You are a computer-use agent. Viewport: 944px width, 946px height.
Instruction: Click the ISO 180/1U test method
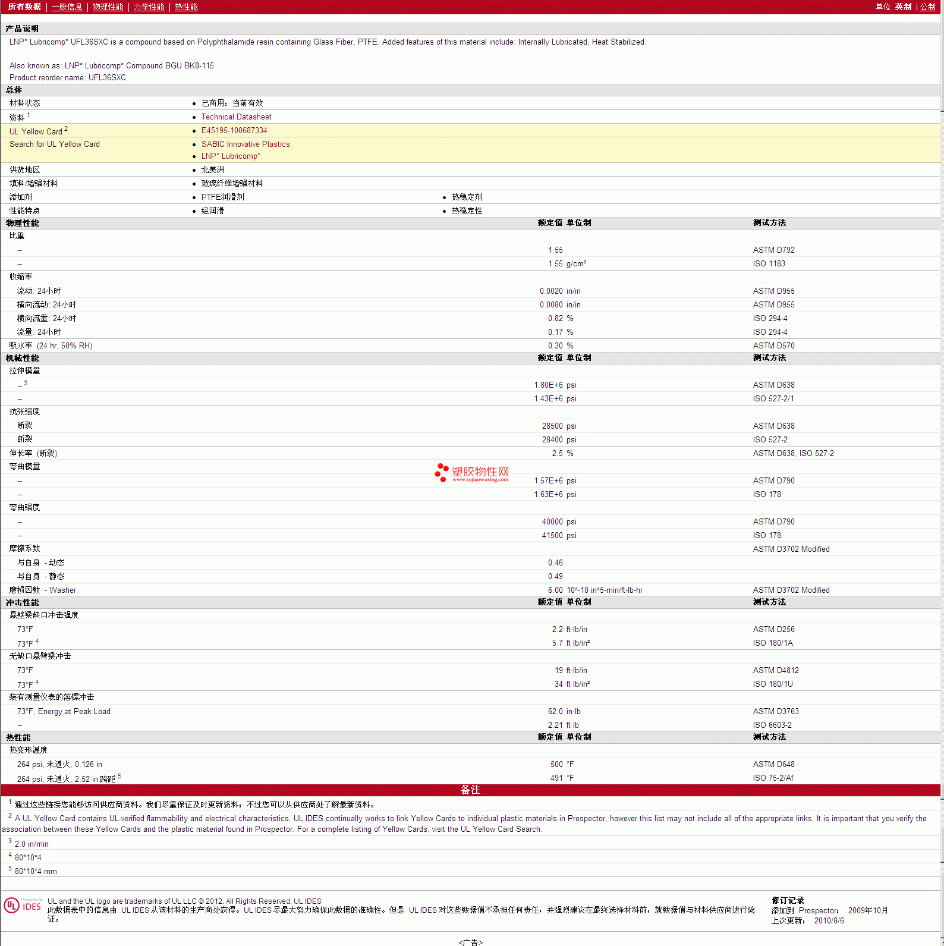click(x=773, y=684)
